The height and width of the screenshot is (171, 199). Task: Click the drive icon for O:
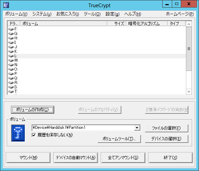point(11,69)
